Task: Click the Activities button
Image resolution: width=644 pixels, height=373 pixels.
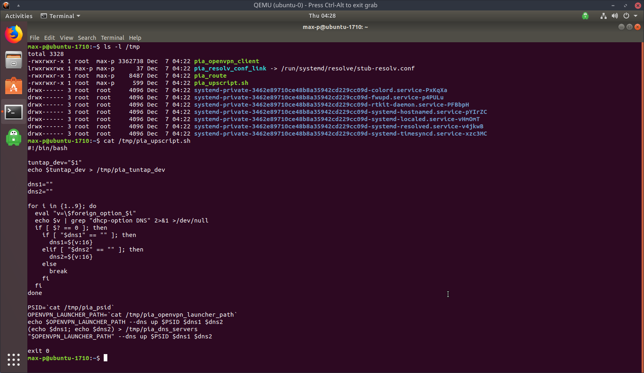Action: (19, 16)
